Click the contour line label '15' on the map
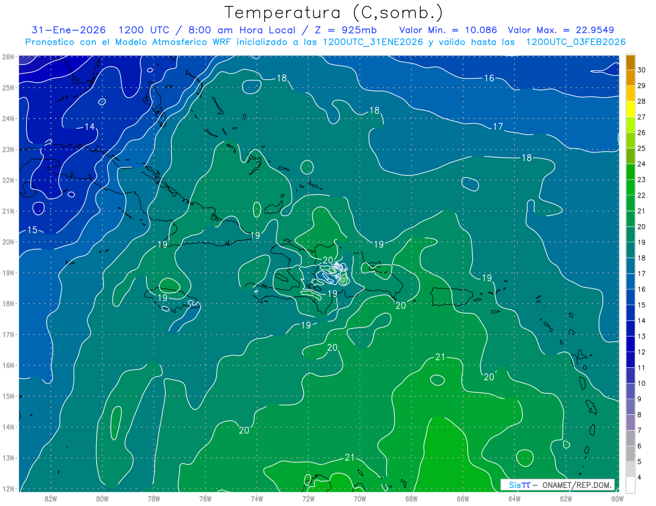This screenshot has width=656, height=506. click(32, 230)
